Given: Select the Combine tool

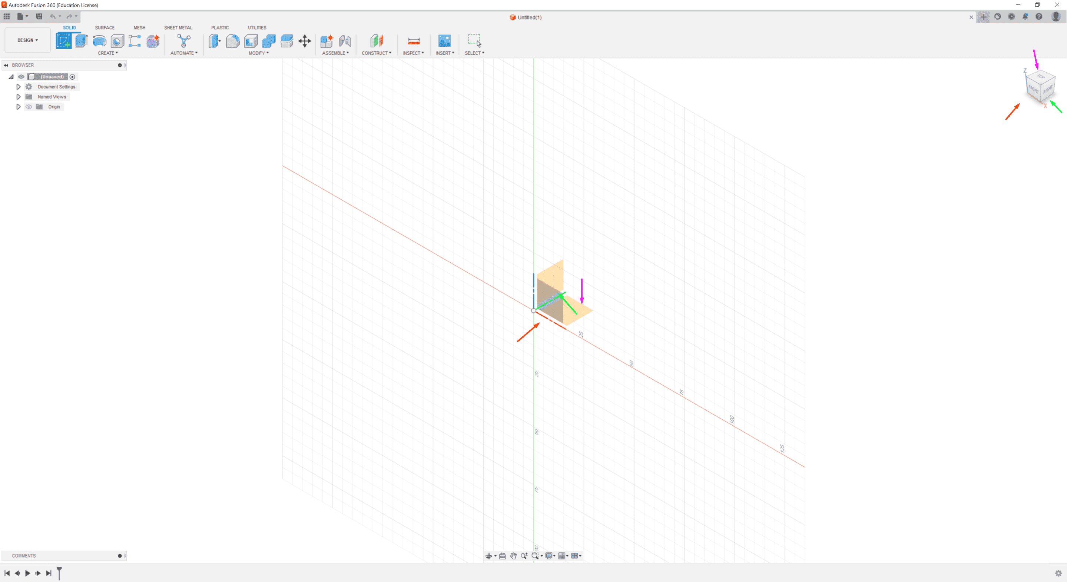Looking at the screenshot, I should pyautogui.click(x=269, y=41).
